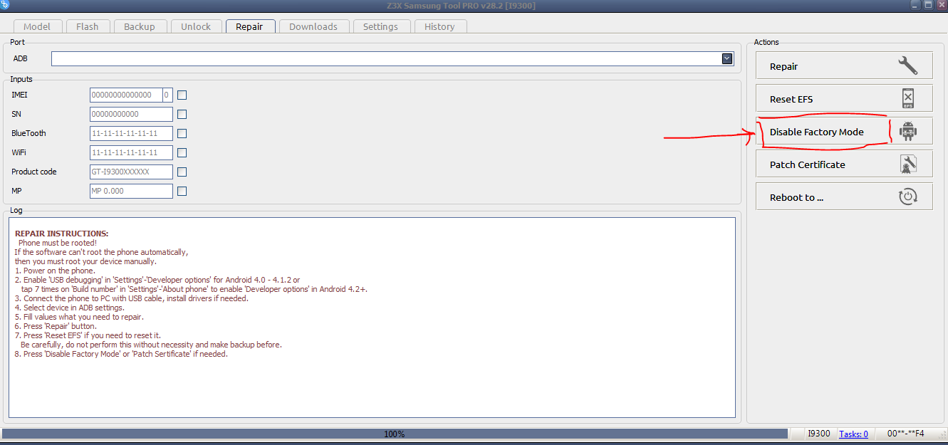This screenshot has height=445, width=948.
Task: Click the reboot power cycle icon
Action: [x=907, y=197]
